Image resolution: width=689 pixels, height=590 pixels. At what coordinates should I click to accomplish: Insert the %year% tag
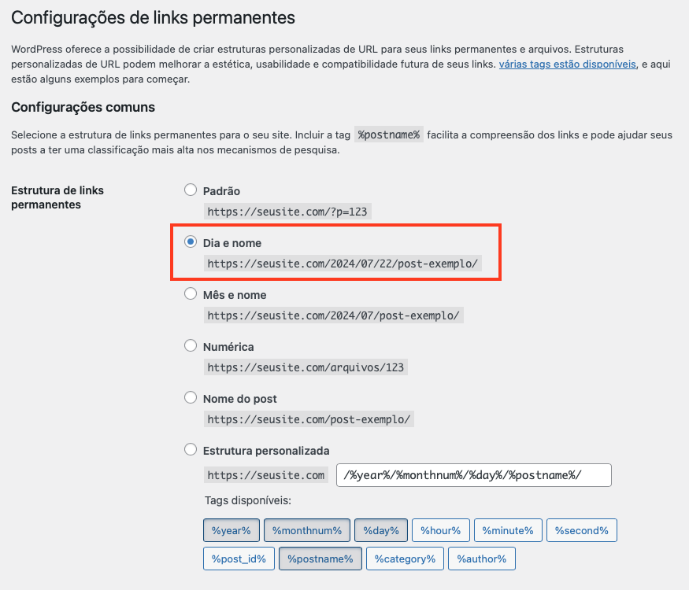[x=231, y=530]
